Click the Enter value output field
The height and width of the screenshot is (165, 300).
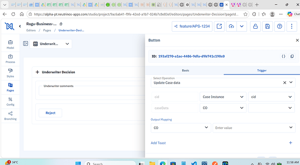coord(254,128)
